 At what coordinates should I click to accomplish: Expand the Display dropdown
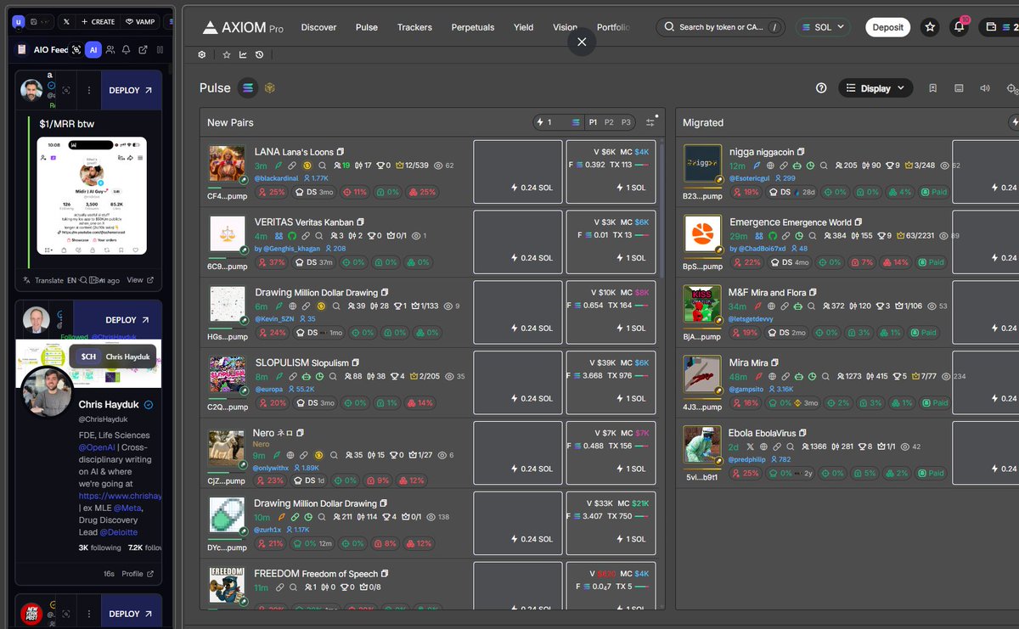click(x=875, y=87)
